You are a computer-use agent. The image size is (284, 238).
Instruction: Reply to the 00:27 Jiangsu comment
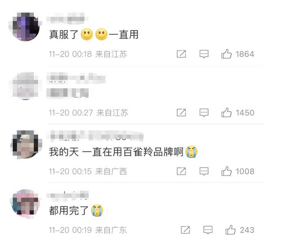point(204,113)
